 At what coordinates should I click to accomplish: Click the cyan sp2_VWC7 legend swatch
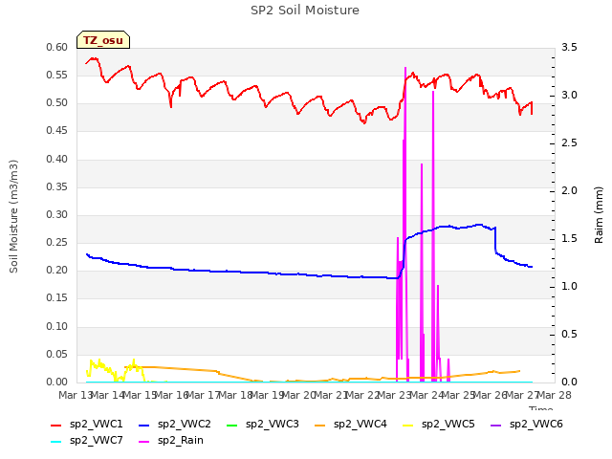[56, 442]
